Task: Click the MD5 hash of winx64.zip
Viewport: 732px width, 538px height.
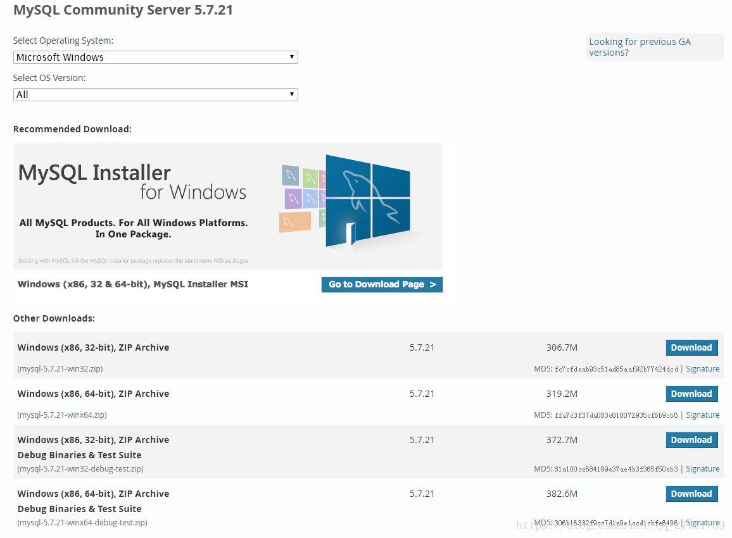Action: [616, 415]
